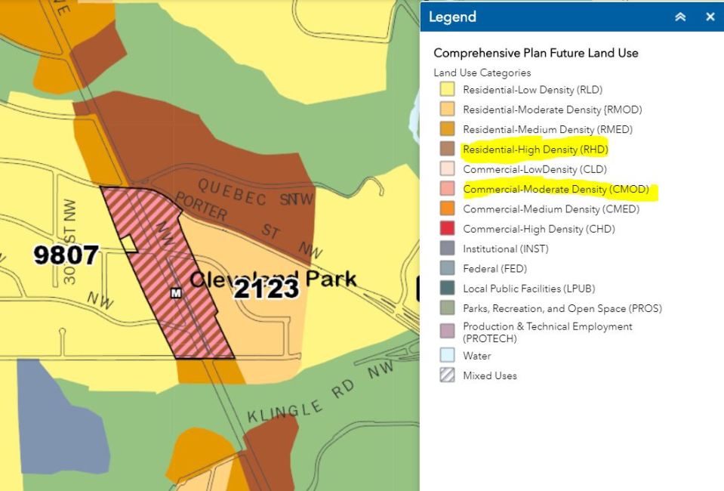The width and height of the screenshot is (724, 491).
Task: Click the Residential-Low Density yellow swatch
Action: tap(447, 90)
